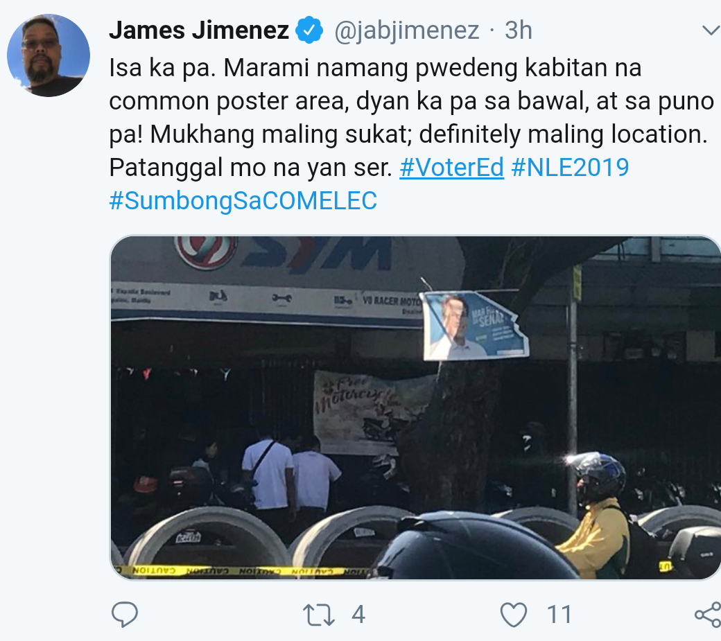Open the attached street photo
721x641 pixels.
(x=416, y=408)
